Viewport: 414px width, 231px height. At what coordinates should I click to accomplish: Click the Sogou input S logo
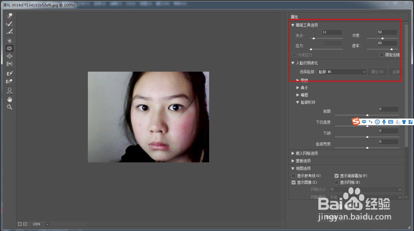[x=356, y=121]
